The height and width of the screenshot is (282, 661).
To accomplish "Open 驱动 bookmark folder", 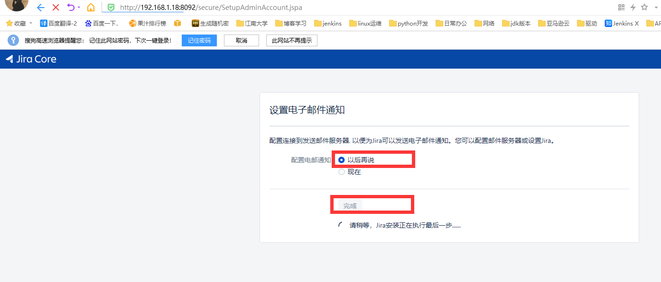I will [x=587, y=23].
